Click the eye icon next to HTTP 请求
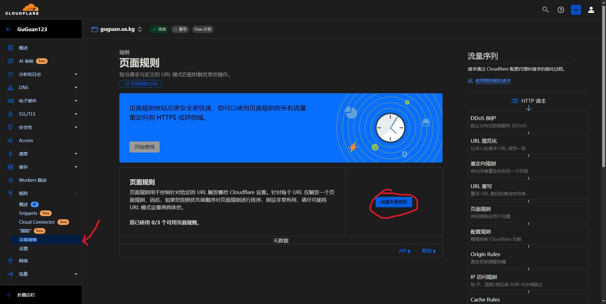This screenshot has width=606, height=304. (515, 101)
